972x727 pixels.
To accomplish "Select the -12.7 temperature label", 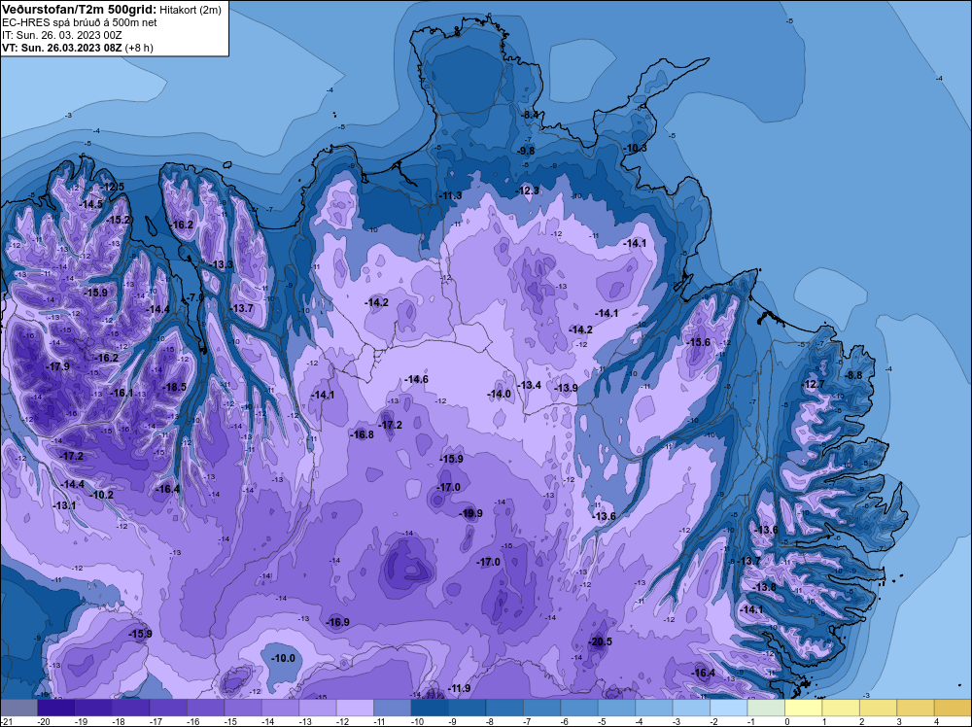I will [x=814, y=384].
